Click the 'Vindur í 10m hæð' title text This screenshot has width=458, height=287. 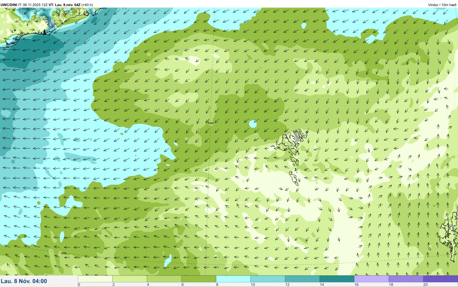click(x=442, y=5)
